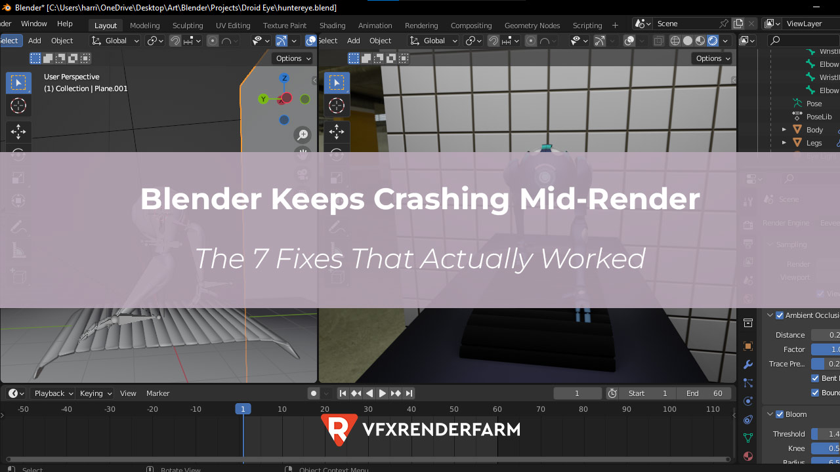Click the zoom magnifier in left viewport
840x472 pixels.
pos(303,135)
